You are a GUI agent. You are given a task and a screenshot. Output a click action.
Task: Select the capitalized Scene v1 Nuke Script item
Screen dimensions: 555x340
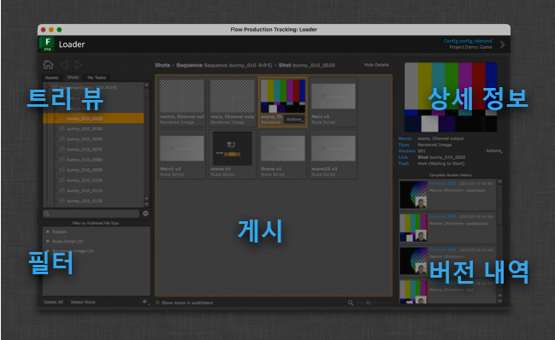tap(282, 154)
